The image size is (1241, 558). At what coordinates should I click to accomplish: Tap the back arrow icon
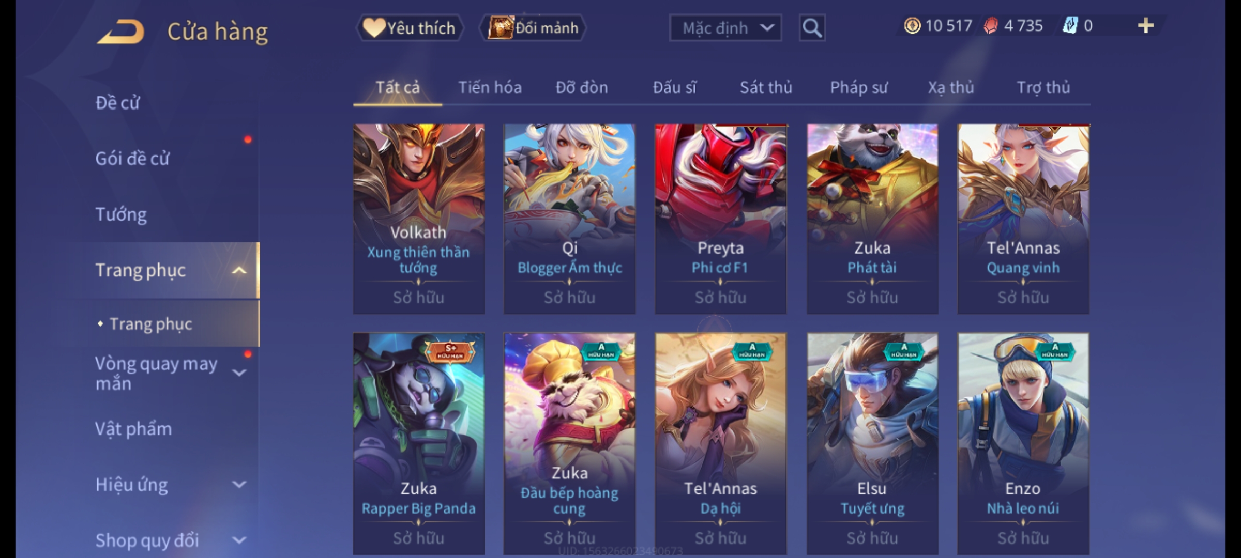coord(120,32)
